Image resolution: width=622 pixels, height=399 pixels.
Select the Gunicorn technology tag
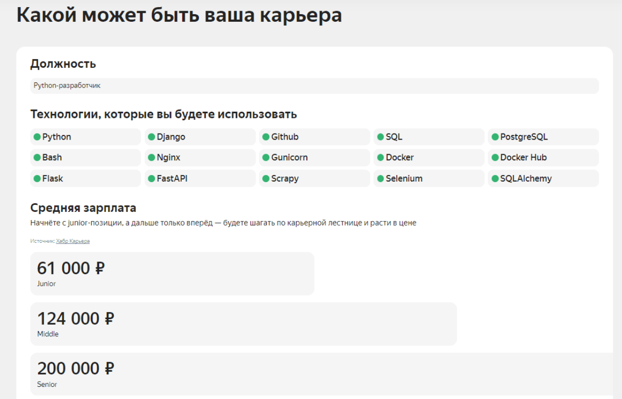[314, 158]
